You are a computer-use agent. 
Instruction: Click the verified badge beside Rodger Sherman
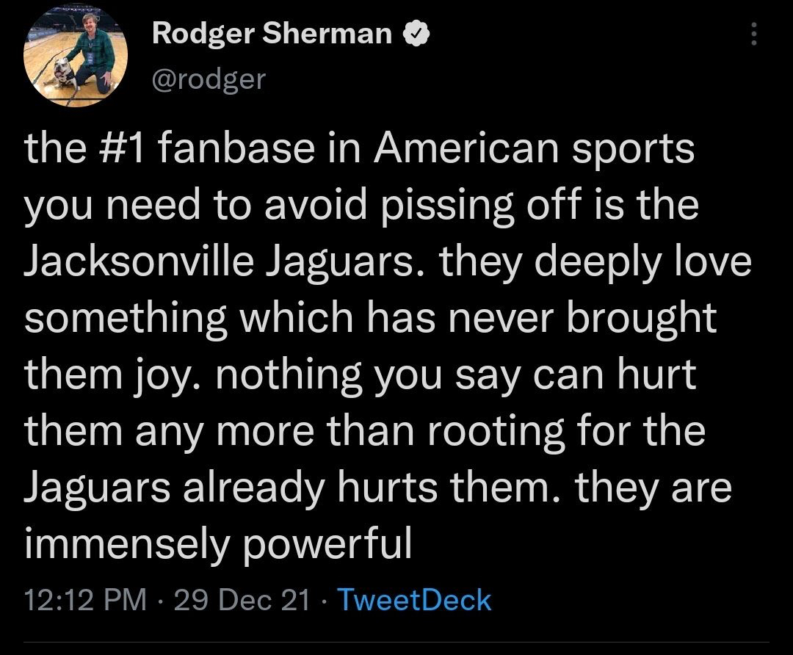click(x=416, y=33)
